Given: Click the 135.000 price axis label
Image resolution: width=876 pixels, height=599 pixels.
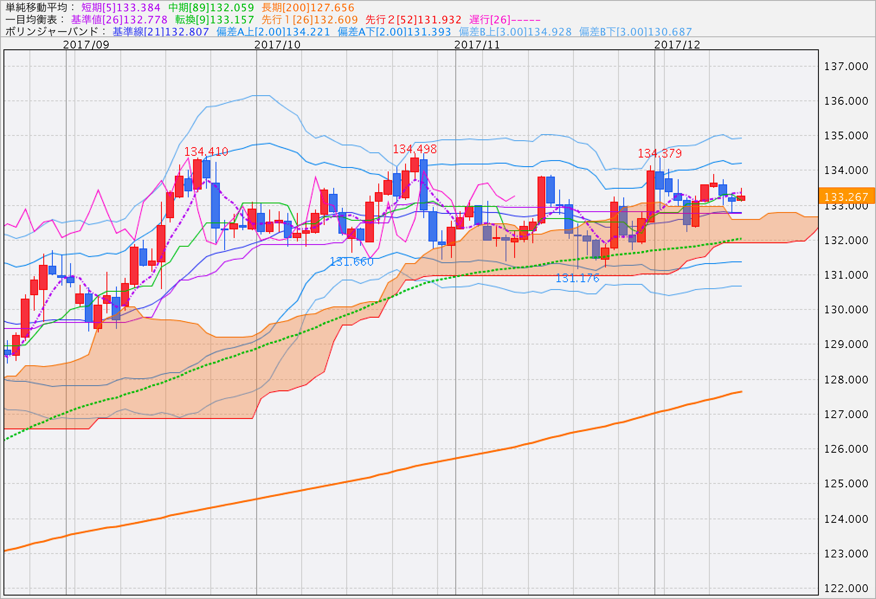Looking at the screenshot, I should click(x=846, y=135).
